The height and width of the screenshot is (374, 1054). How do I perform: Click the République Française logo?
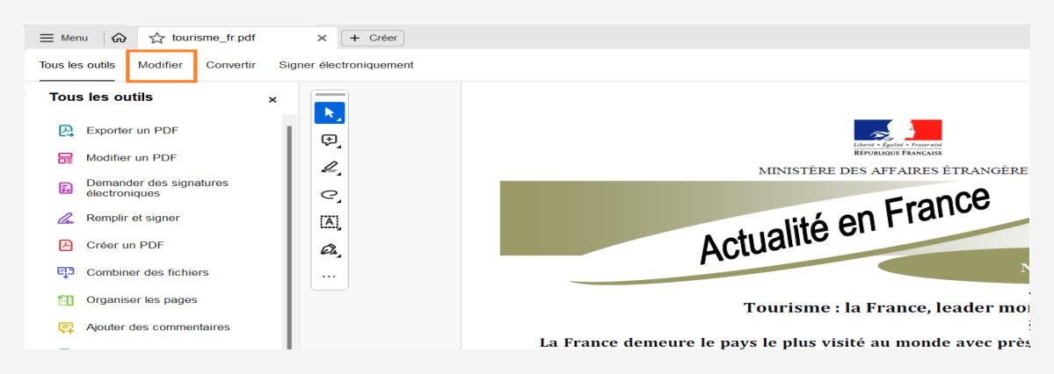(x=898, y=138)
